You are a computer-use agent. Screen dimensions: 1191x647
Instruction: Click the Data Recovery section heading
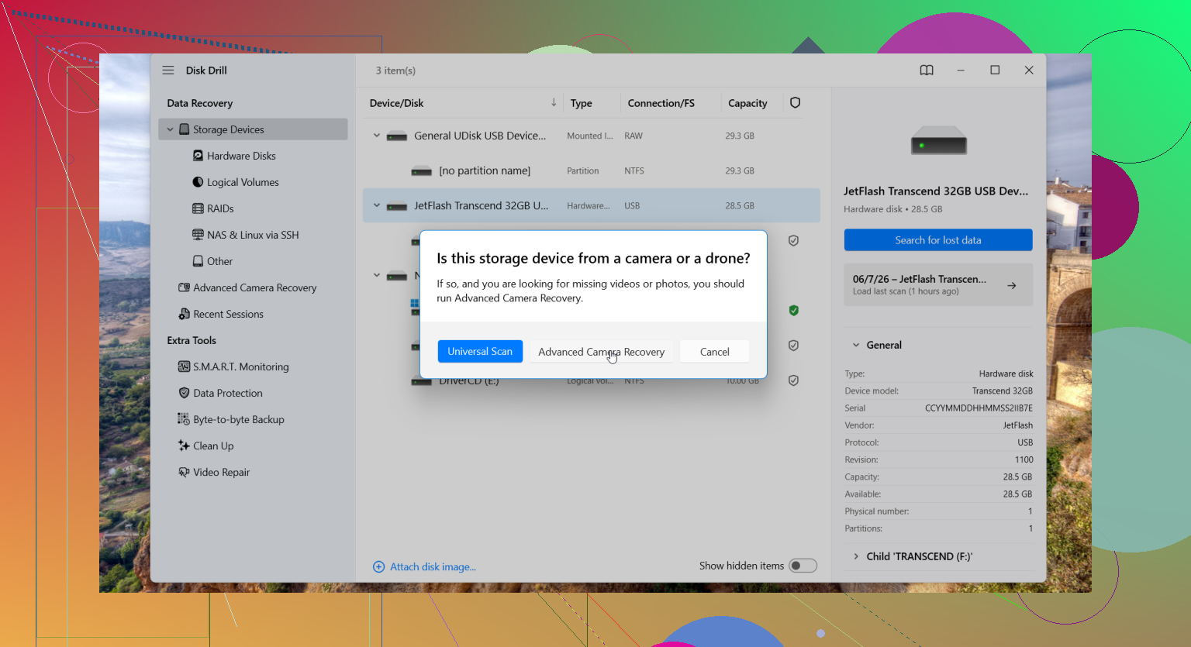pos(200,103)
